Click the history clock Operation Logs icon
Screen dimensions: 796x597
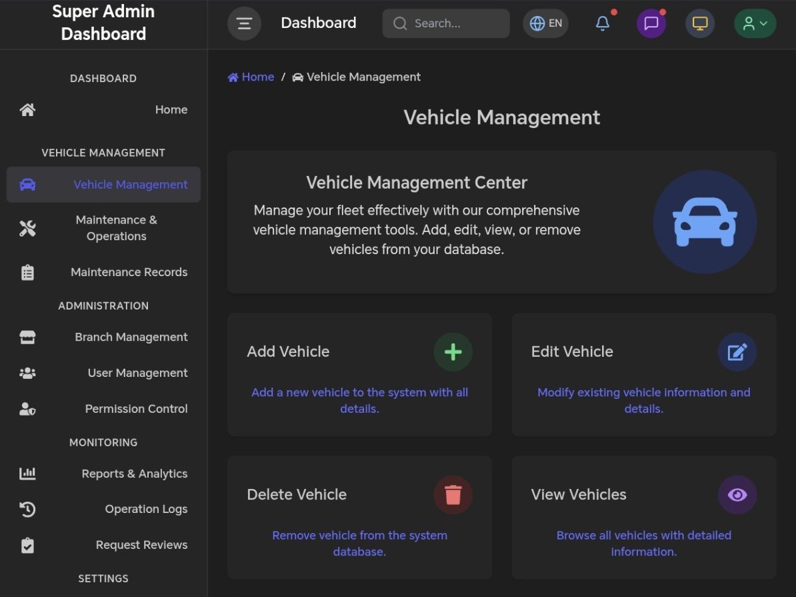[x=27, y=509]
